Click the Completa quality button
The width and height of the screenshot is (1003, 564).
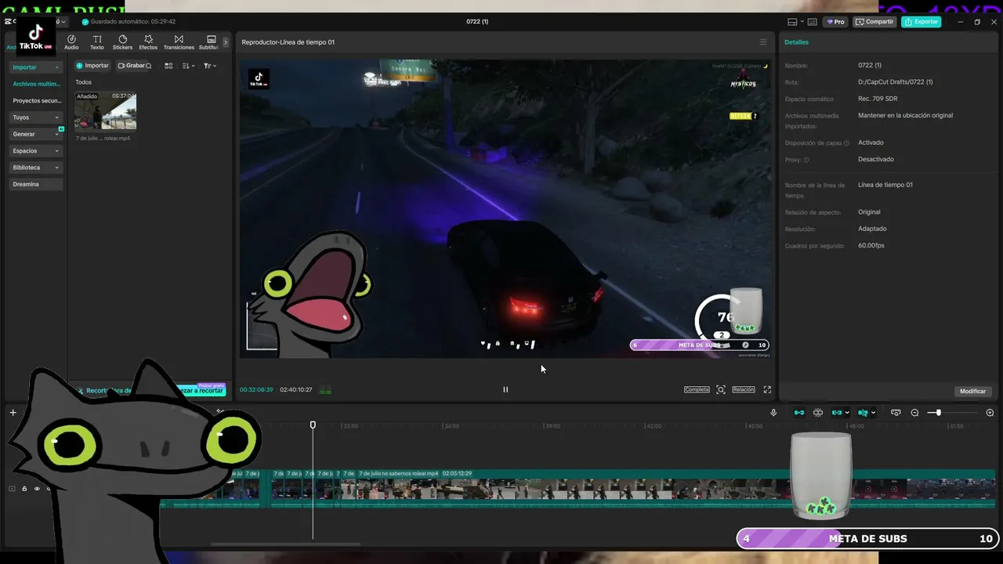(697, 389)
